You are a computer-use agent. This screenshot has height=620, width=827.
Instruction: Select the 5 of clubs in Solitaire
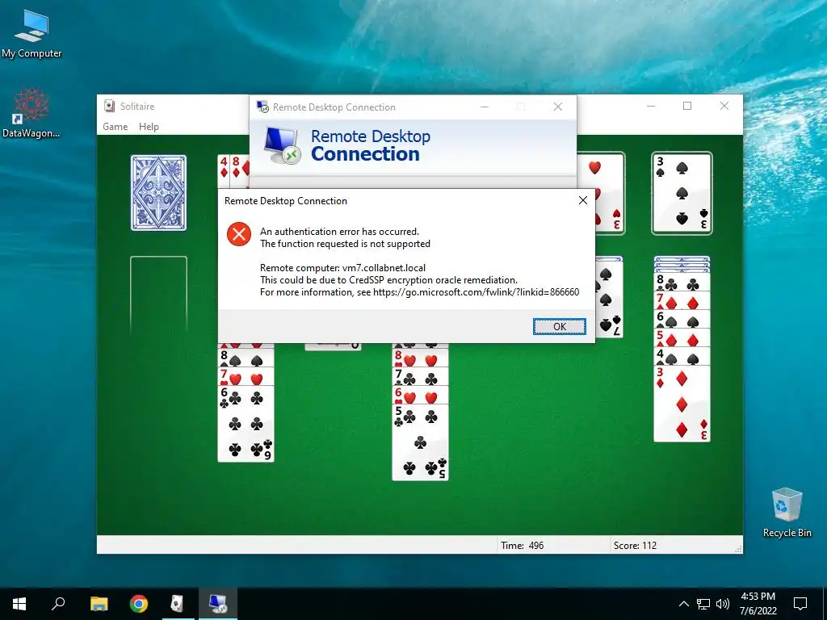(420, 442)
